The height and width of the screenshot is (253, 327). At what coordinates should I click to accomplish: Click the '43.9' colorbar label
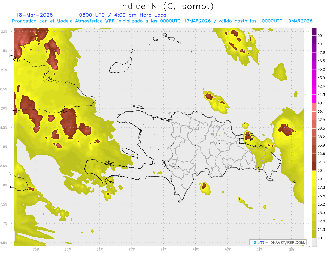[x=321, y=78]
